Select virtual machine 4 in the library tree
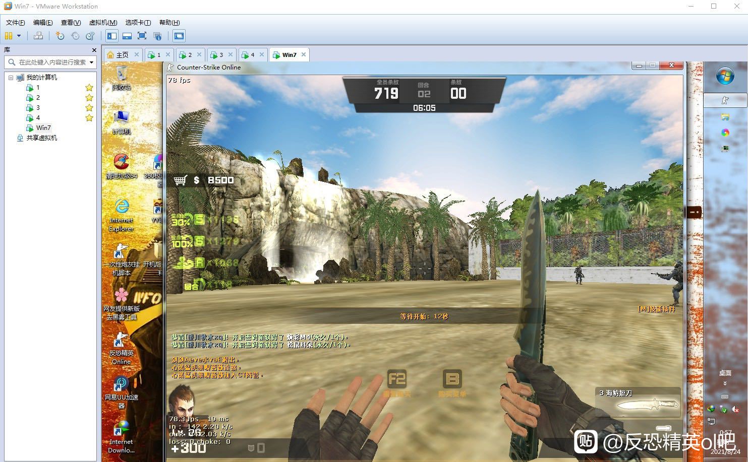The image size is (748, 462). [37, 118]
